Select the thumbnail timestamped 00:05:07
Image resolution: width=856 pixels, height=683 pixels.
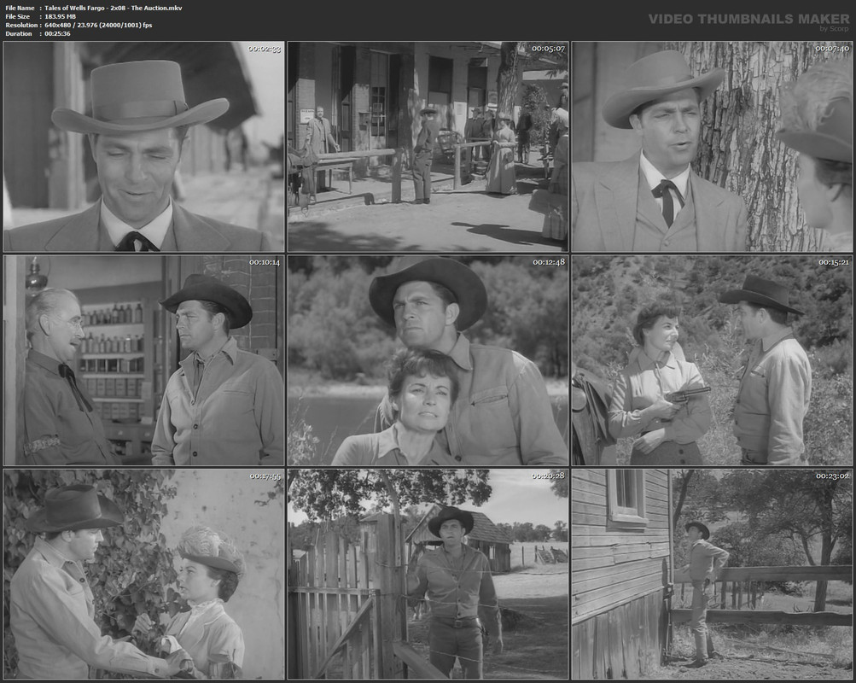click(x=428, y=147)
